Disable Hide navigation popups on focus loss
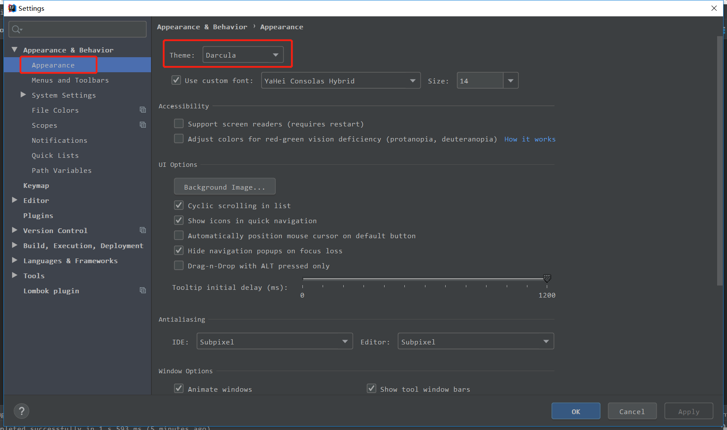 (x=179, y=250)
